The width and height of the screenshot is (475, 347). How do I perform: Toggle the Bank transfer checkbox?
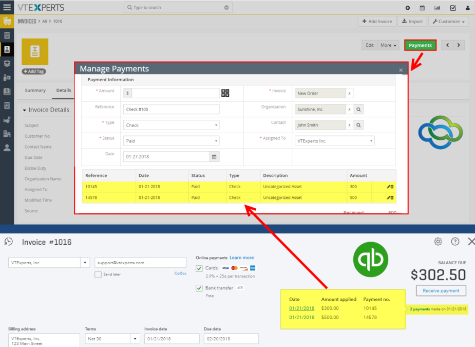[x=199, y=288]
